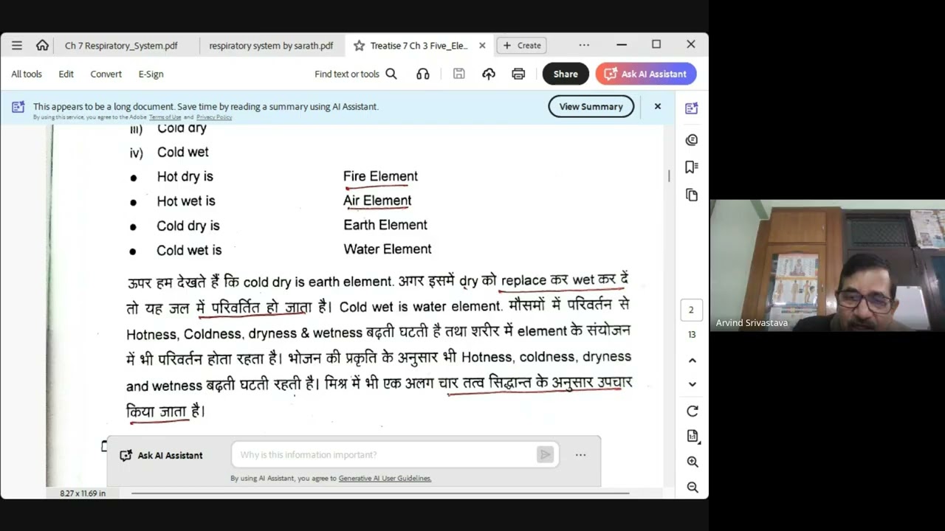The image size is (945, 531).
Task: Maximize the Acrobat window
Action: [656, 45]
